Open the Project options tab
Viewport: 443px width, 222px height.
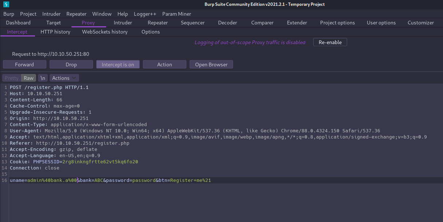coord(337,23)
